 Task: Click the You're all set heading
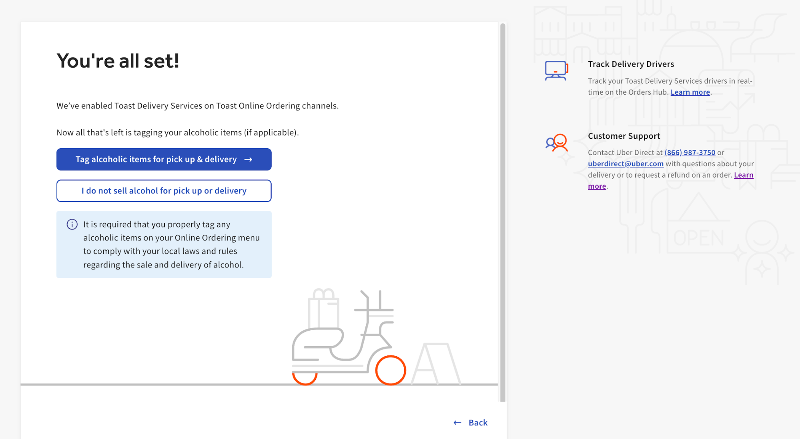[117, 61]
